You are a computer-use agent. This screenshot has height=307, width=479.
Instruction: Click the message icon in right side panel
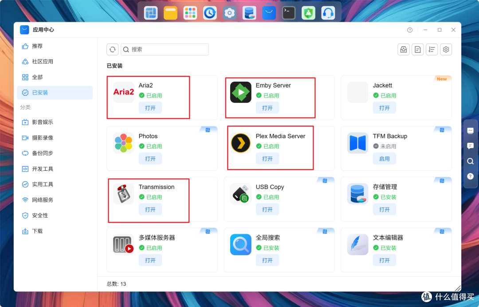pos(471,131)
